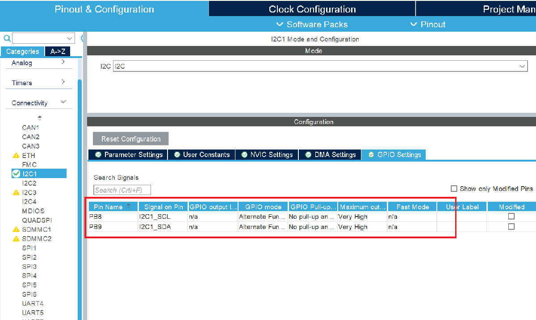The height and width of the screenshot is (320, 536).
Task: Switch to A->Z sorting view
Action: pos(57,51)
